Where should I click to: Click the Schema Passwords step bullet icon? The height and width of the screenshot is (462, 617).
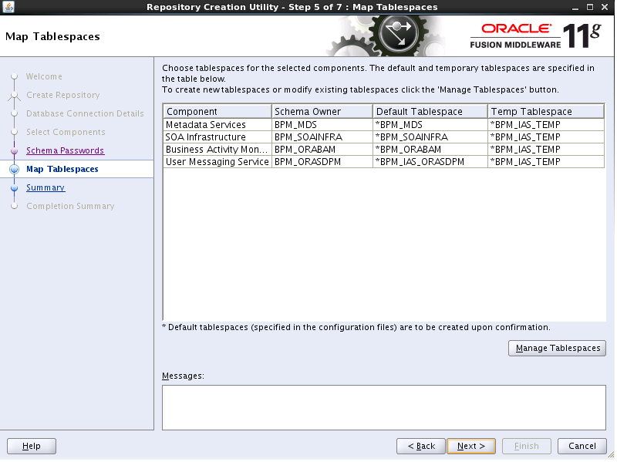pyautogui.click(x=15, y=151)
